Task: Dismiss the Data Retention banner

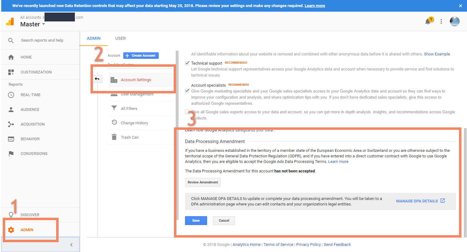Action: (460, 6)
